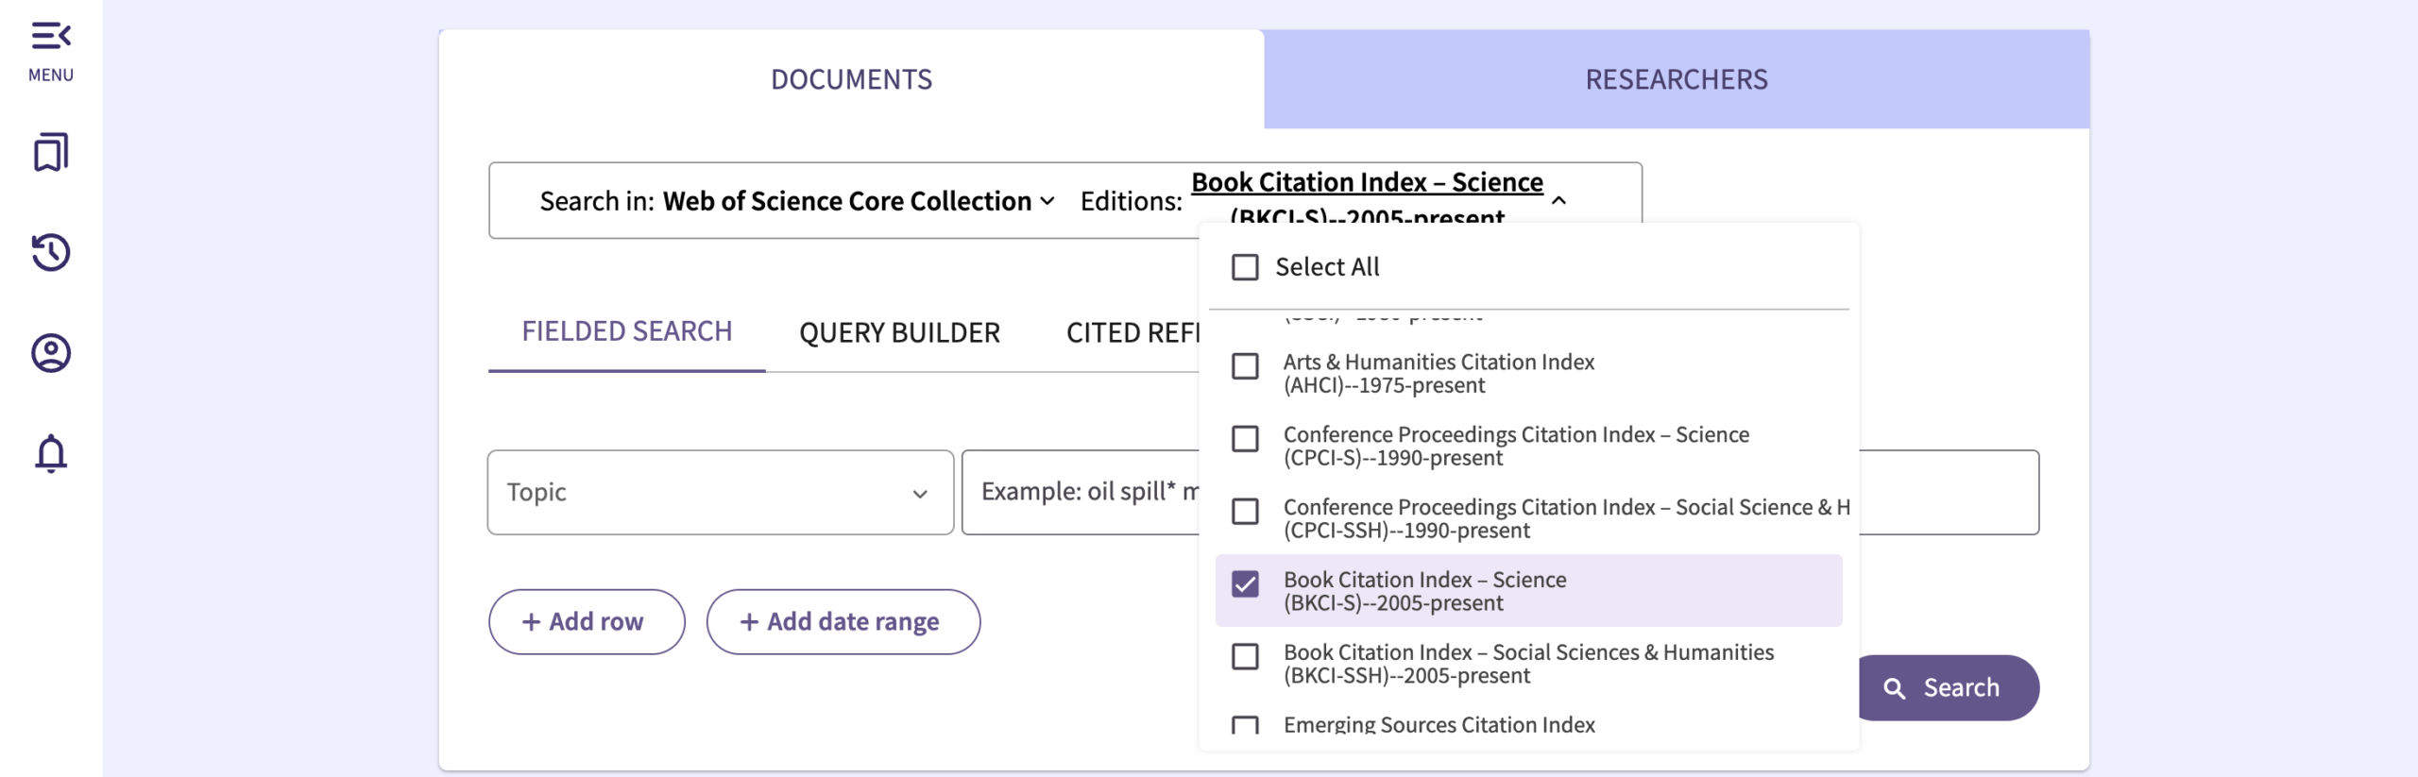Check the Select All checkbox
Screen dimensions: 2418x777
click(1245, 267)
